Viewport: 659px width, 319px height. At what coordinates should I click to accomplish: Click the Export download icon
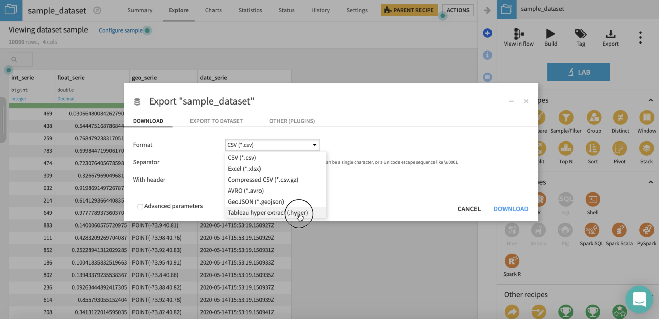610,34
